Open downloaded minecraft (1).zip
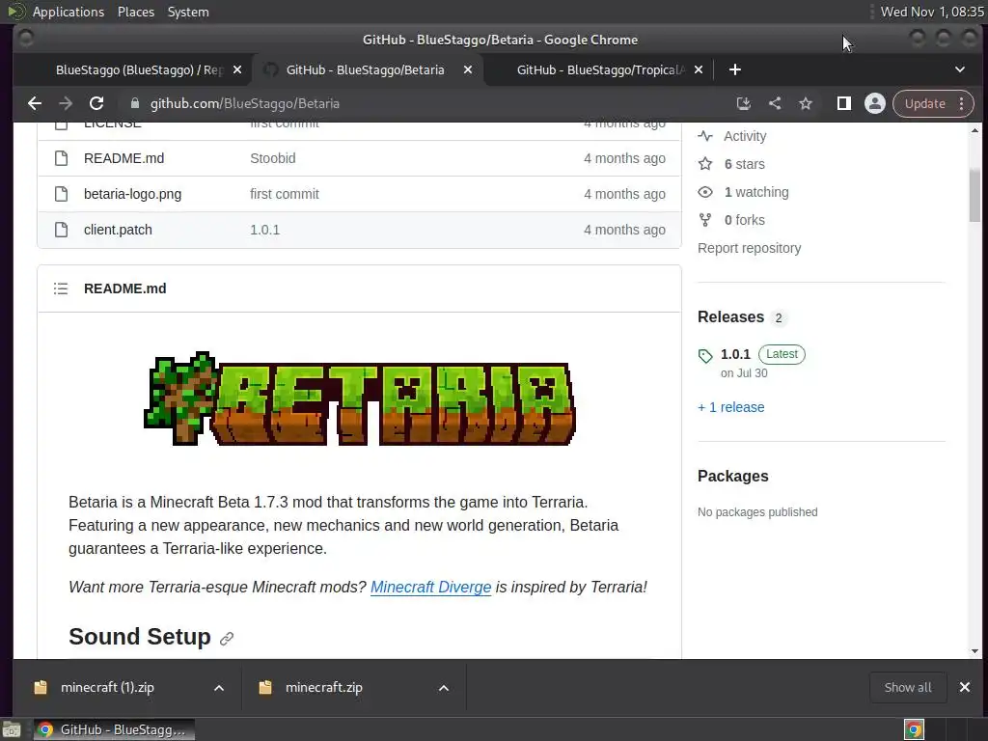The width and height of the screenshot is (988, 741). [x=107, y=688]
